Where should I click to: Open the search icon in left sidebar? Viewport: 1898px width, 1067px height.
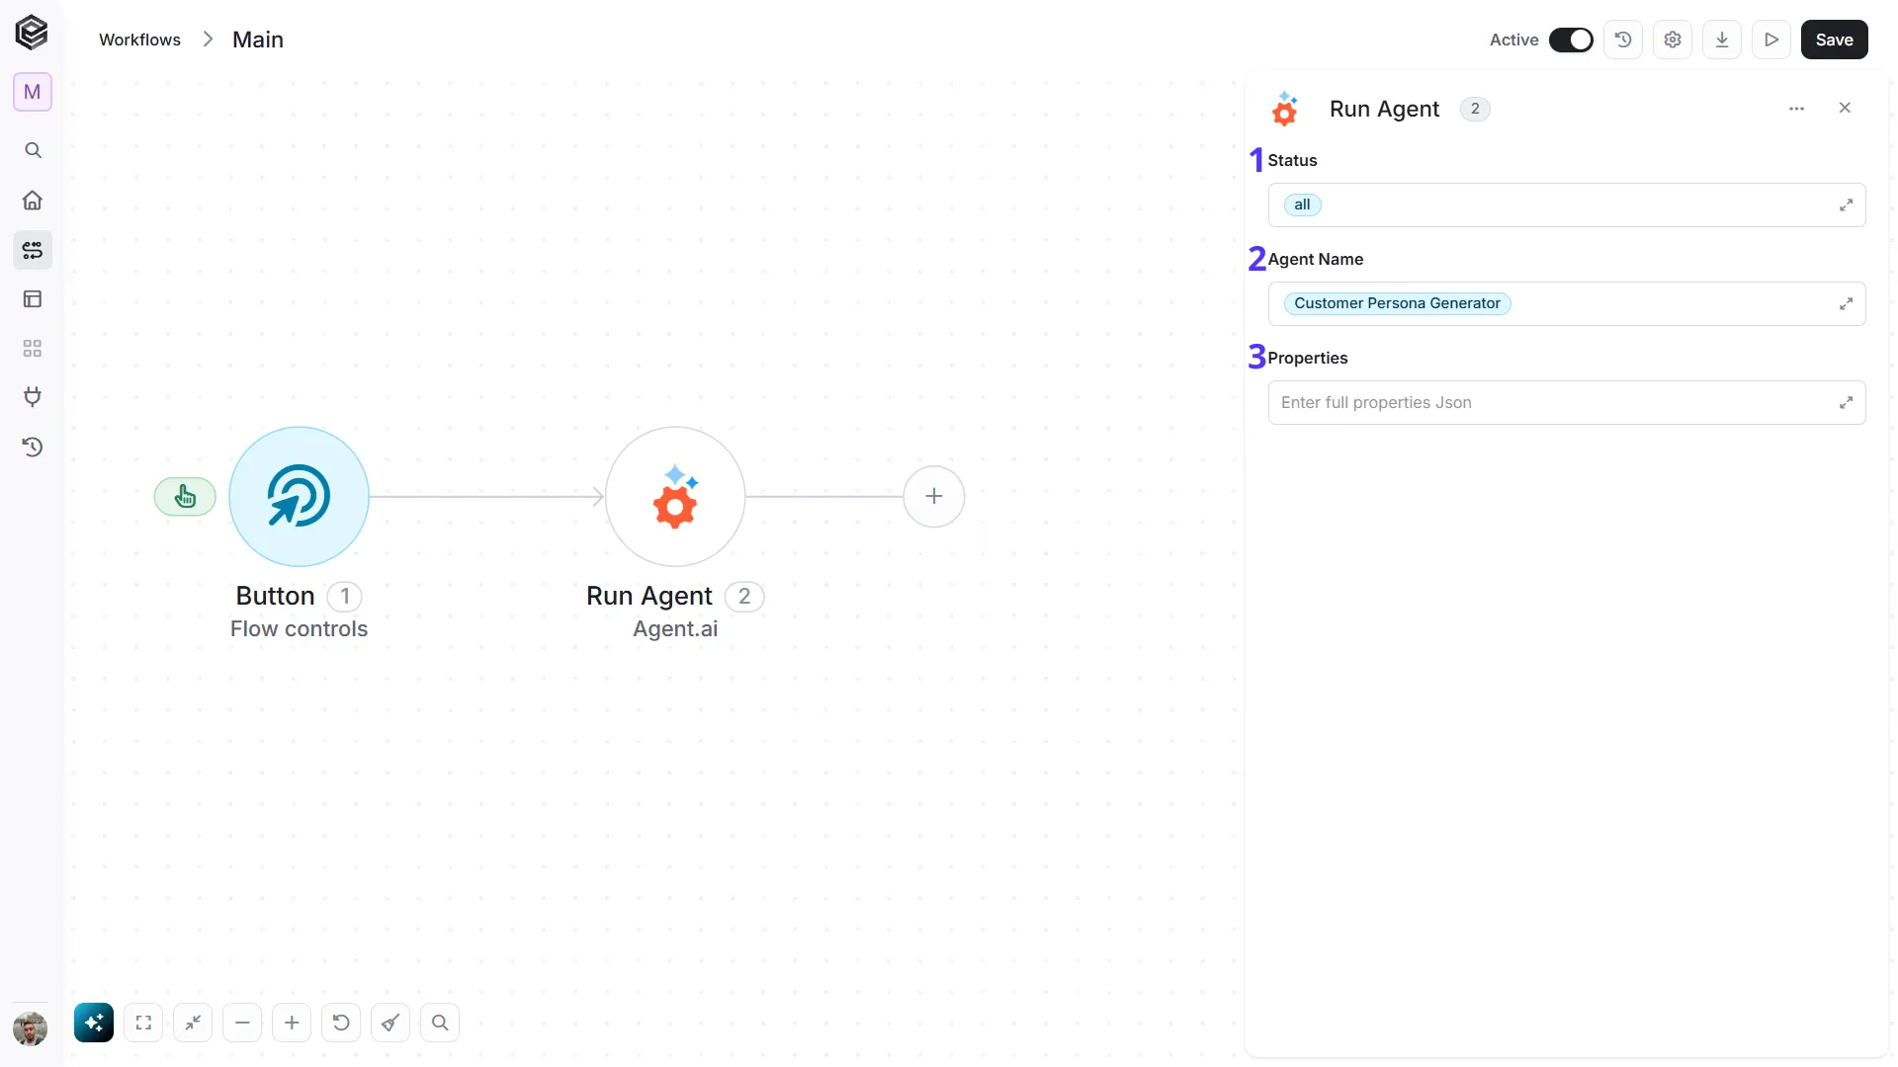[x=33, y=150]
